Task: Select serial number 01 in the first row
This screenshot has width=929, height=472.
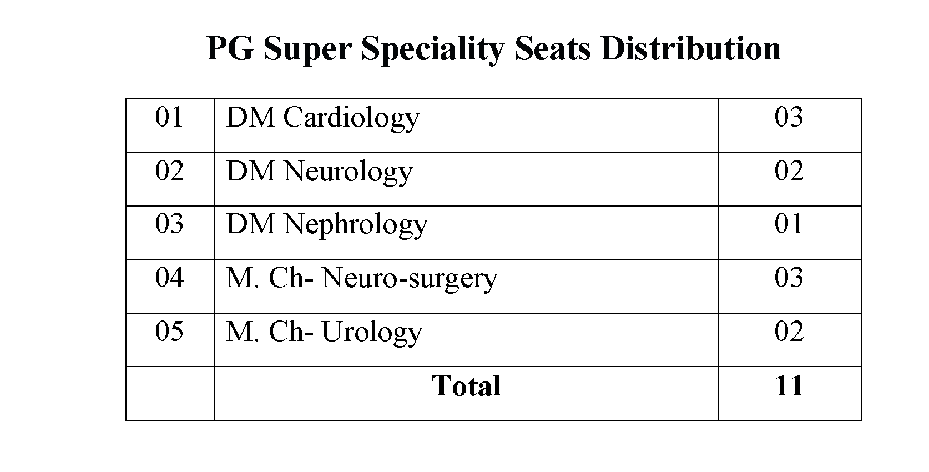Action: [x=169, y=117]
